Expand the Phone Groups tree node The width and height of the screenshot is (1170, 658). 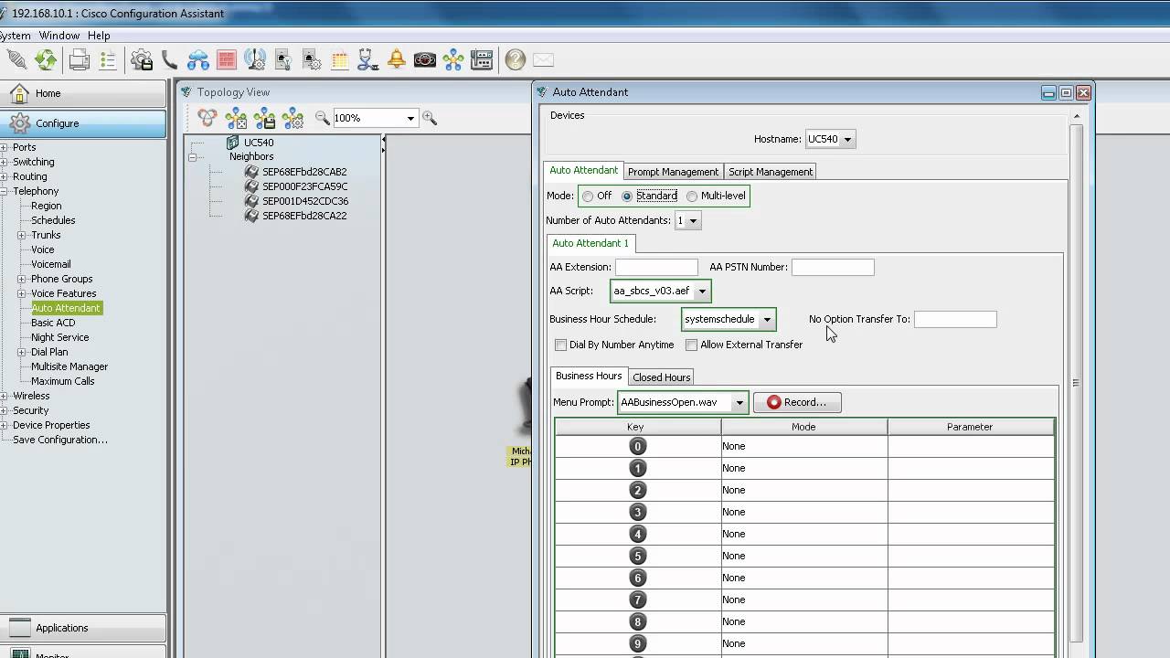pos(22,279)
